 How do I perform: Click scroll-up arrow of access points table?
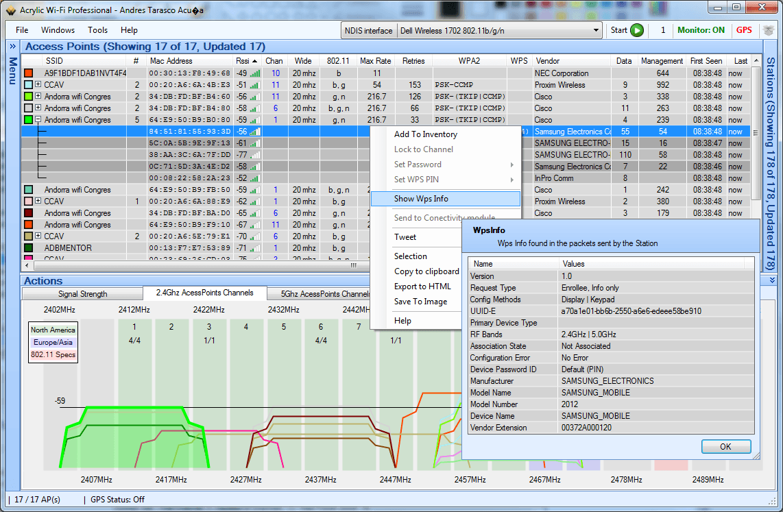pyautogui.click(x=756, y=61)
